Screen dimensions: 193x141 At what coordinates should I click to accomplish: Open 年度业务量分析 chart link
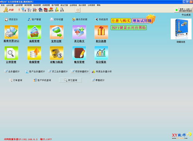[102, 72]
